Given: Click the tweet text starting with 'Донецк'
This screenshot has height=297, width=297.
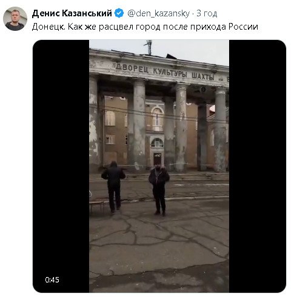Looking at the screenshot, I should coord(145,27).
